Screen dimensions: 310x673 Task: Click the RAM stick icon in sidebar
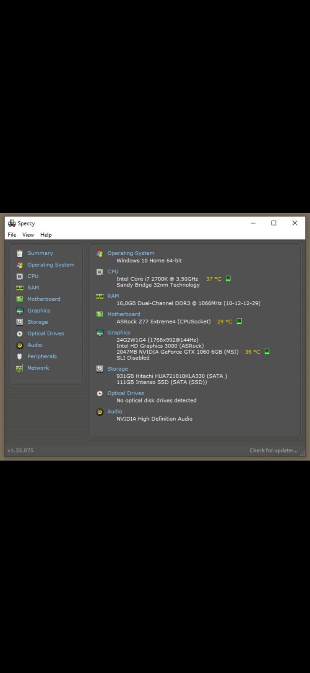(19, 288)
